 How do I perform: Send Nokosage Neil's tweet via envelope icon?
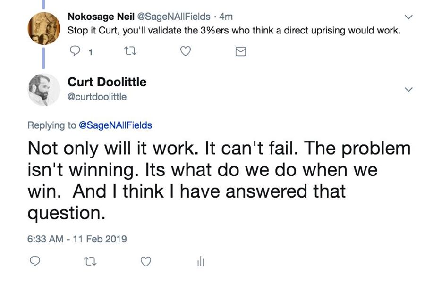240,52
